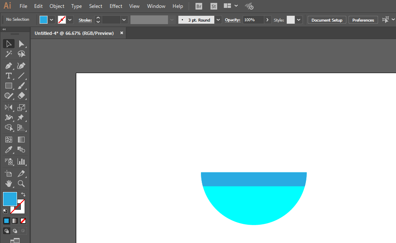
Task: Click the Document Setup button
Action: (x=327, y=20)
